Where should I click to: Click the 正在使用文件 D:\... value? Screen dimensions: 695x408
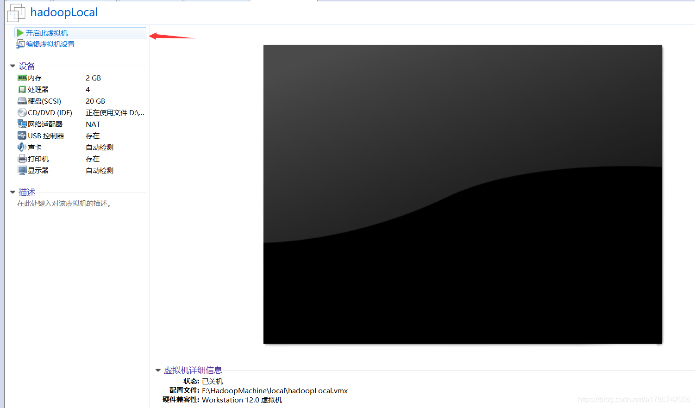115,113
